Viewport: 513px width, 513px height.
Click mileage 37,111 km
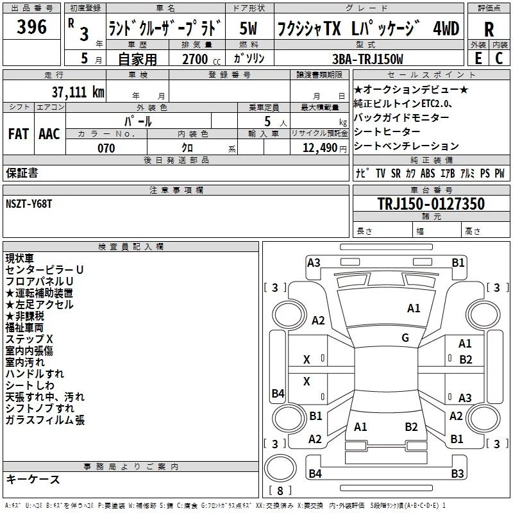[x=78, y=92]
